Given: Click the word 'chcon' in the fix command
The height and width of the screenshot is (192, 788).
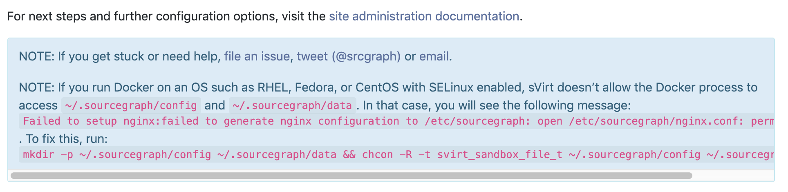Looking at the screenshot, I should [x=377, y=154].
